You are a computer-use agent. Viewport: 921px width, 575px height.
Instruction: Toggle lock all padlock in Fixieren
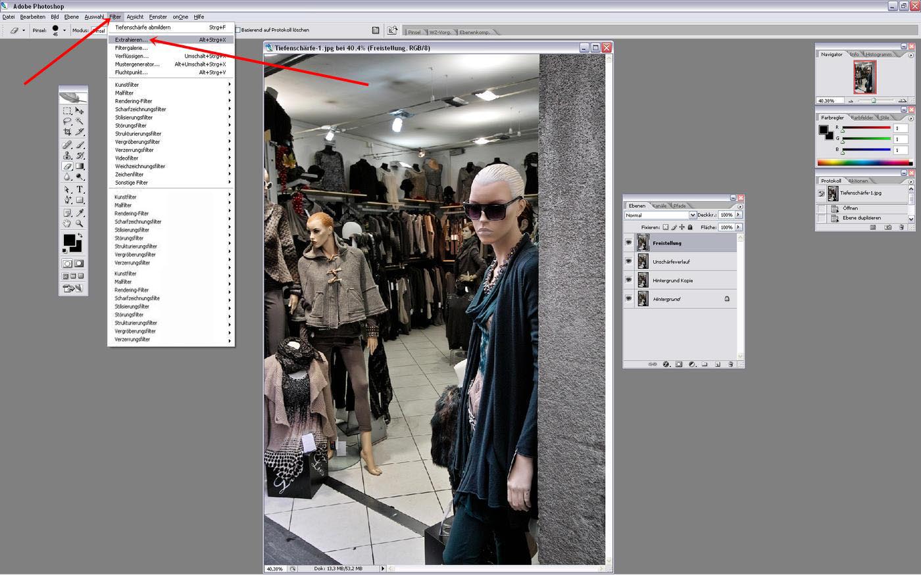pyautogui.click(x=690, y=227)
